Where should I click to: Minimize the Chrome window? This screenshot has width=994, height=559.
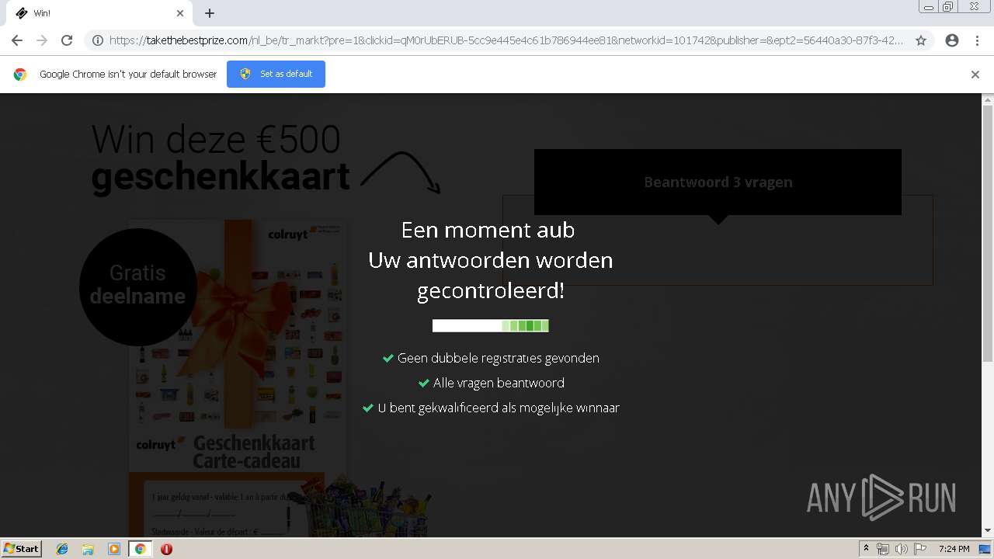click(x=929, y=7)
